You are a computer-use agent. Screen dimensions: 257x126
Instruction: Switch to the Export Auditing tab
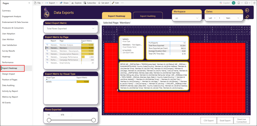pos(148,16)
